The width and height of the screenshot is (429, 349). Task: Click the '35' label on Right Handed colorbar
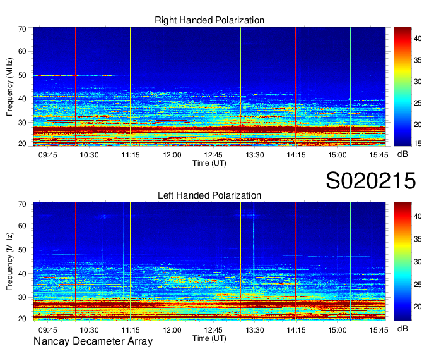[418, 60]
